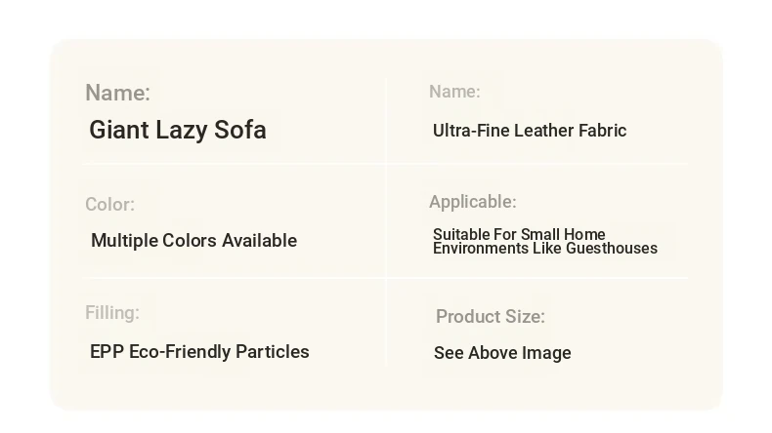Click 'Suitable For Small Home Environments' text
Viewport: 772px width, 433px height.
pyautogui.click(x=545, y=241)
